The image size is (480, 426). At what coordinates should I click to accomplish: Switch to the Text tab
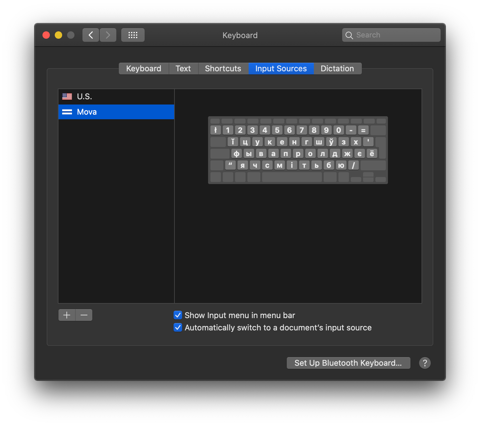point(183,68)
